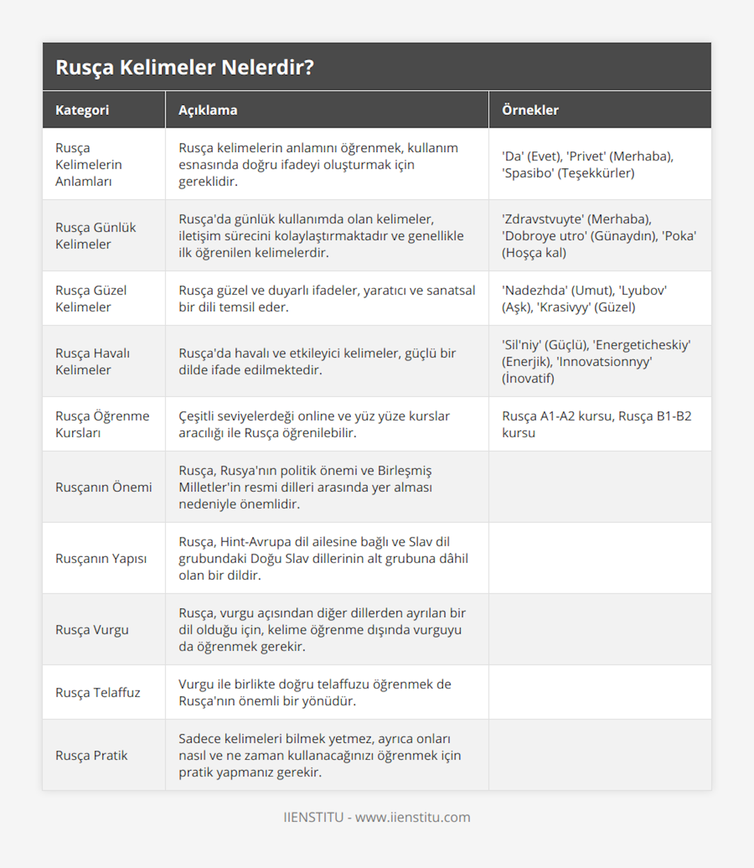This screenshot has height=868, width=754.
Task: Select the 'Rusça Kelimelerin Anlamları' category cell
Action: point(89,165)
